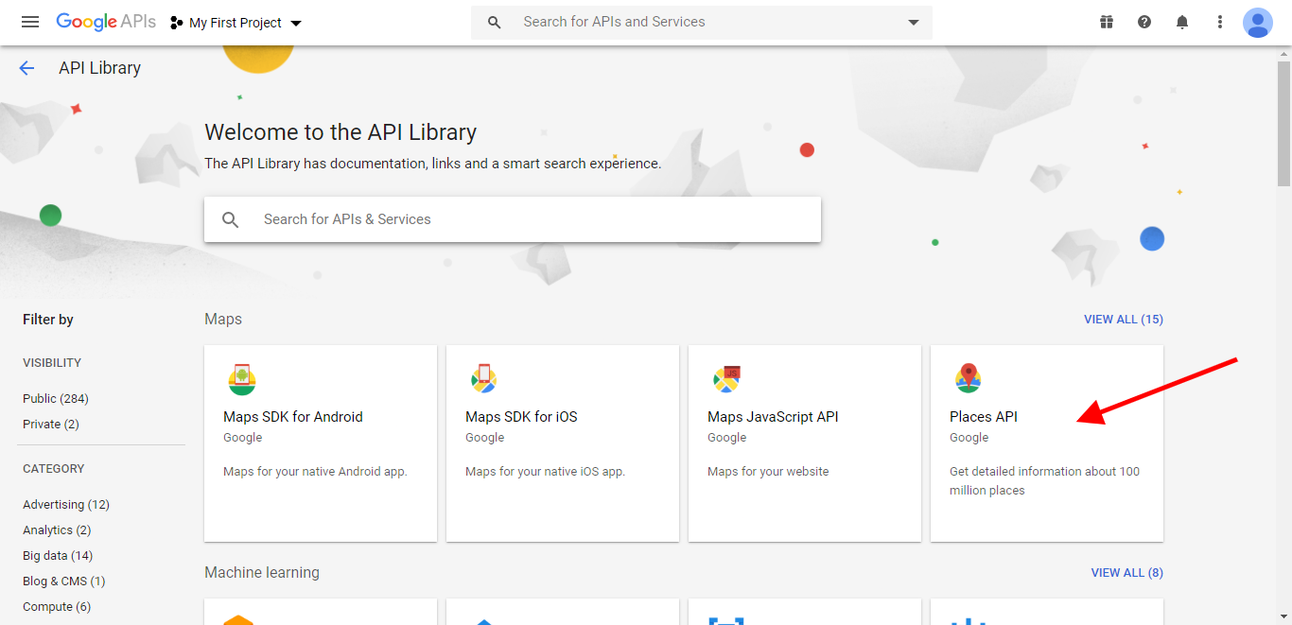This screenshot has height=625, width=1292.
Task: Click the Maps SDK for Android icon
Action: tap(242, 379)
